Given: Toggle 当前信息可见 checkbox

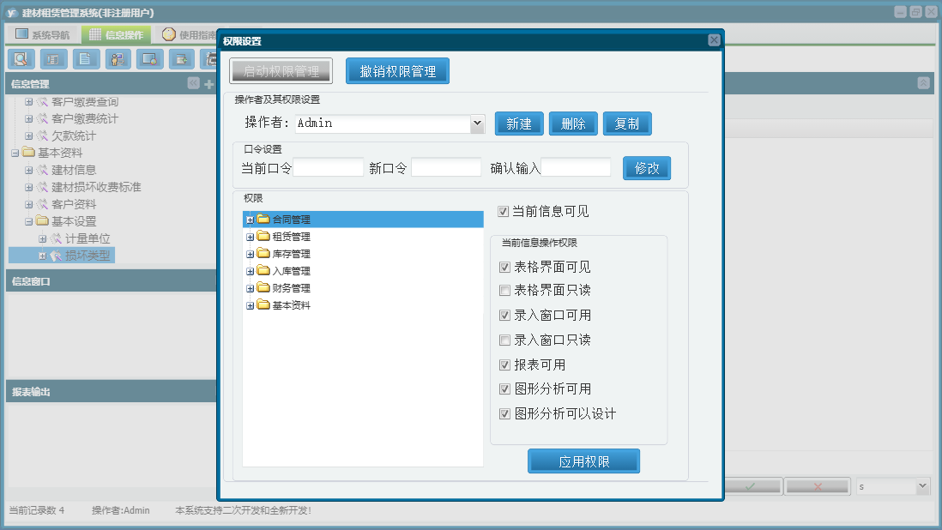Looking at the screenshot, I should coord(504,211).
